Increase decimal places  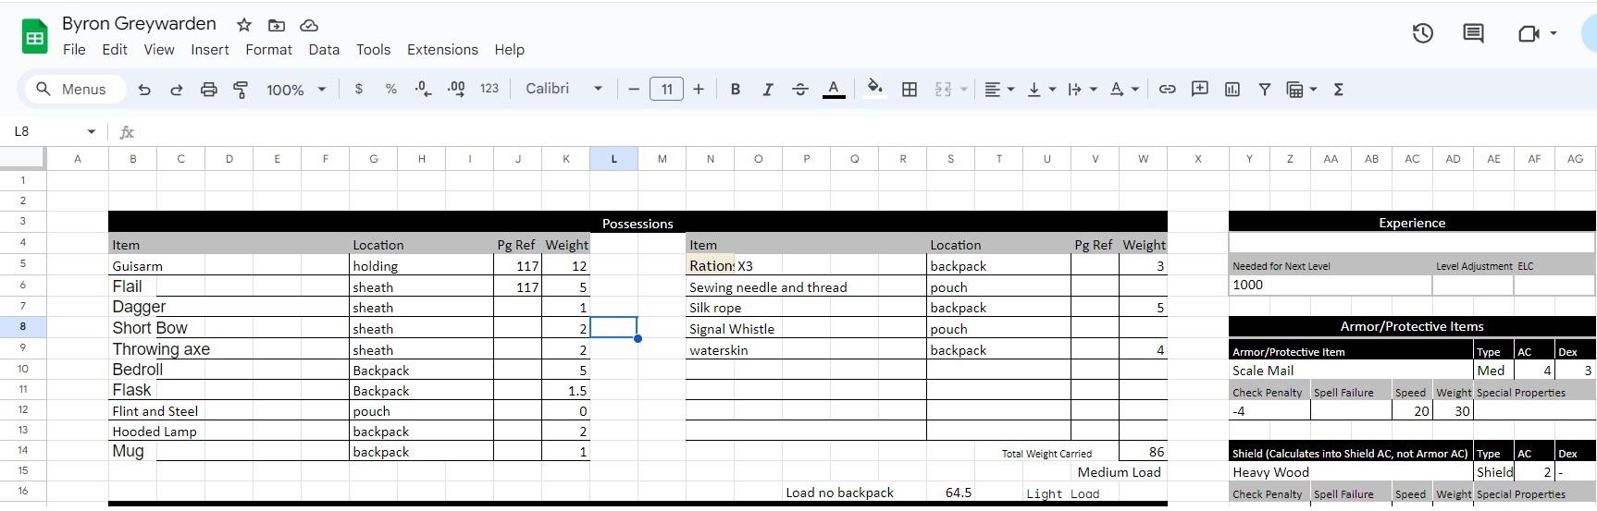coord(456,89)
